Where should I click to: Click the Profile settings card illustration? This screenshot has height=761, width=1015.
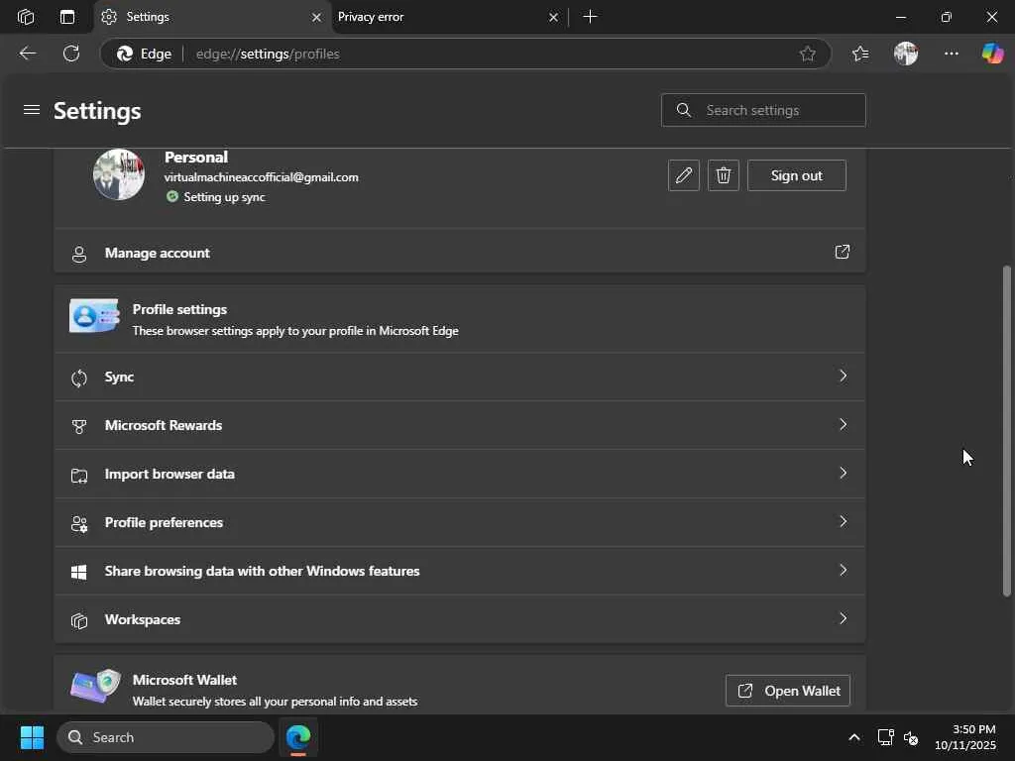94,315
